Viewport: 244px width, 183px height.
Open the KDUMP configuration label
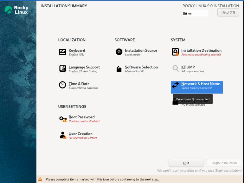[x=188, y=67]
